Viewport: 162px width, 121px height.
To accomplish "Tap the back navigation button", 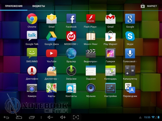I will [6, 117].
